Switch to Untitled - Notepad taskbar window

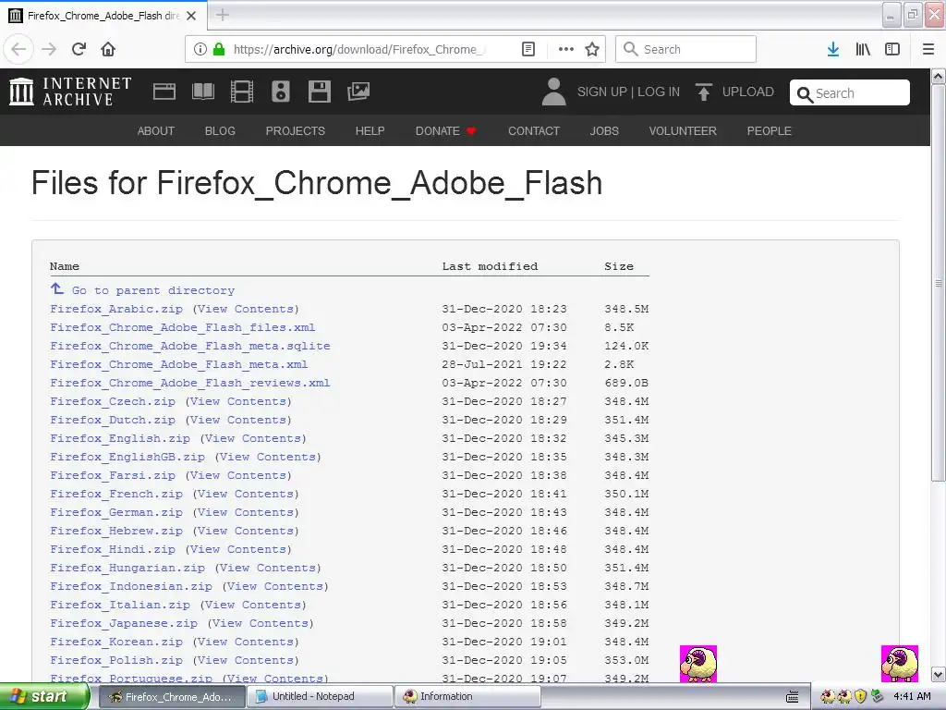pos(321,696)
